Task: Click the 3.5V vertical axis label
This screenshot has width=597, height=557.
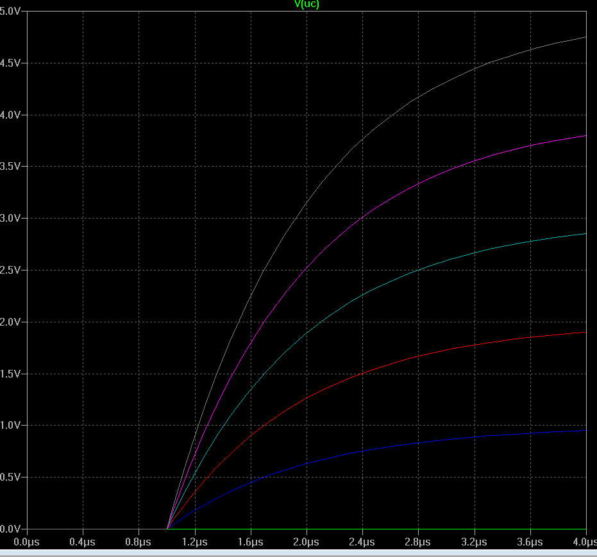Action: click(x=10, y=166)
